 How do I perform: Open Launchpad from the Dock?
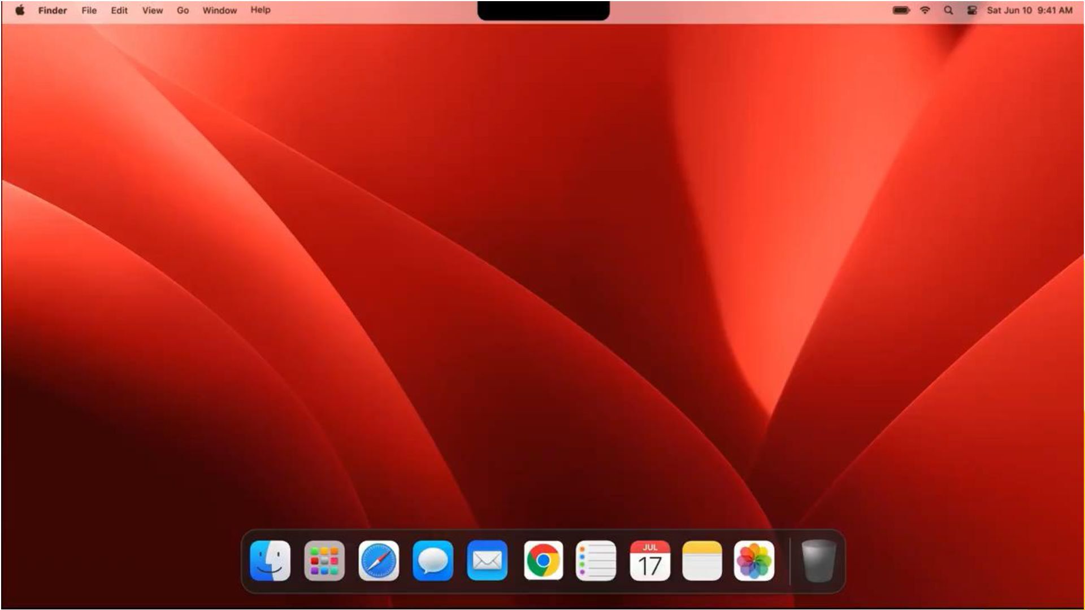pyautogui.click(x=324, y=561)
